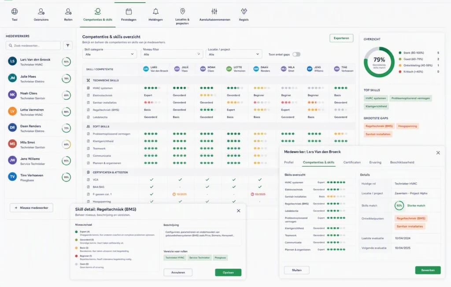Click Nieuwe medewerker button
This screenshot has width=451, height=287.
[x=31, y=208]
